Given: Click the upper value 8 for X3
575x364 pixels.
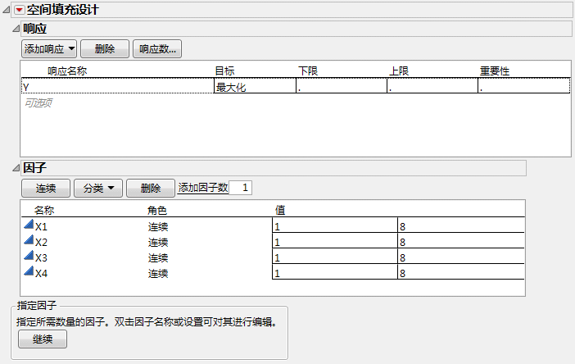Looking at the screenshot, I should click(x=461, y=257).
